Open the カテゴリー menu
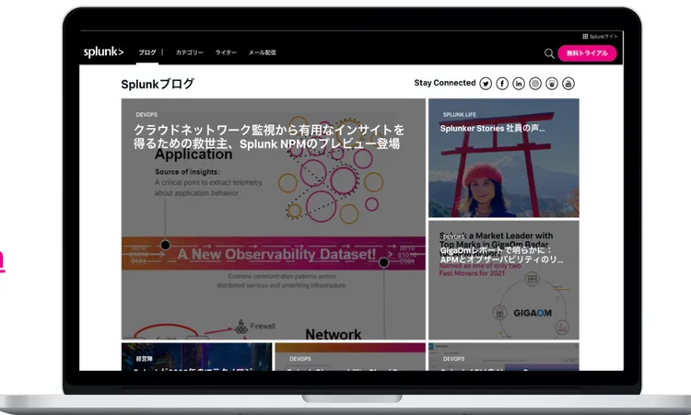This screenshot has height=415, width=691. [190, 52]
